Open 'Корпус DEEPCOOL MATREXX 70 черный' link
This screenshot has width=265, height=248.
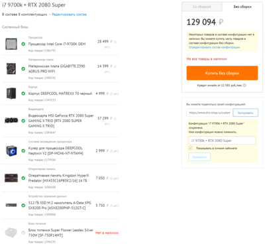[60, 93]
